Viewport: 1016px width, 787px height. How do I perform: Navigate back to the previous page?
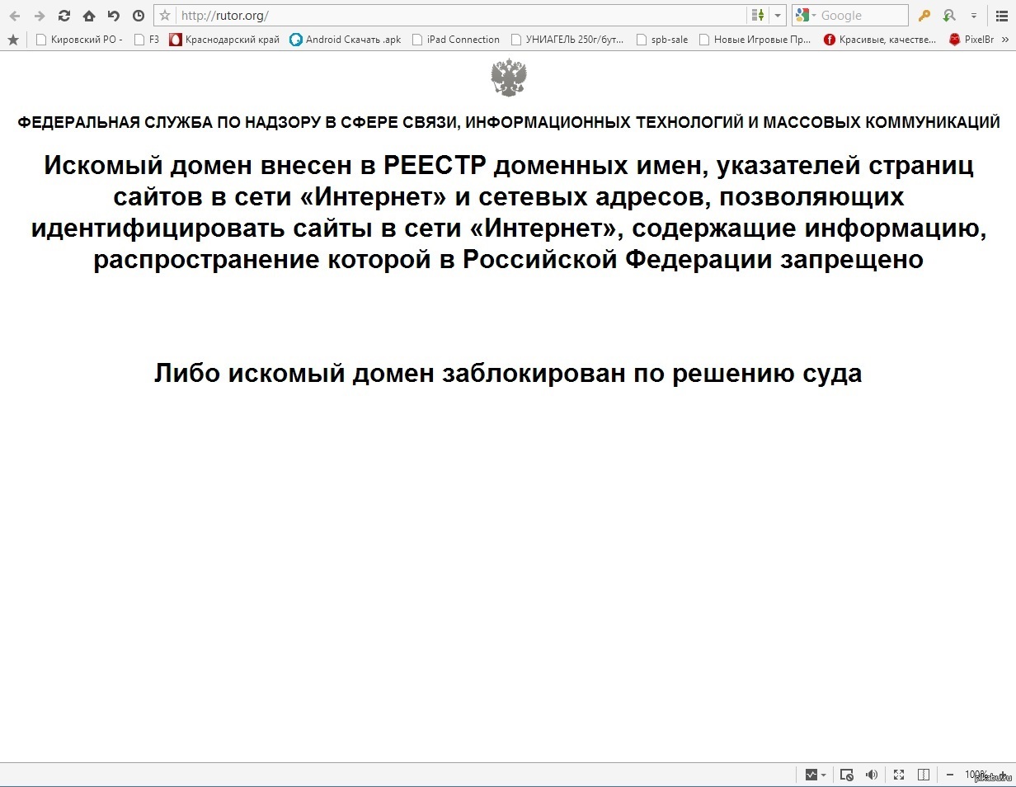point(15,16)
